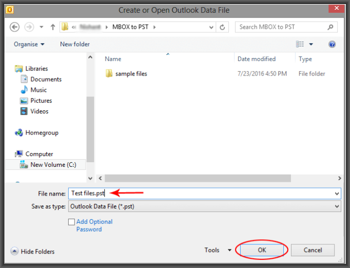This screenshot has height=268, width=350.
Task: Select MBOX to PST in the address path
Action: (x=130, y=27)
